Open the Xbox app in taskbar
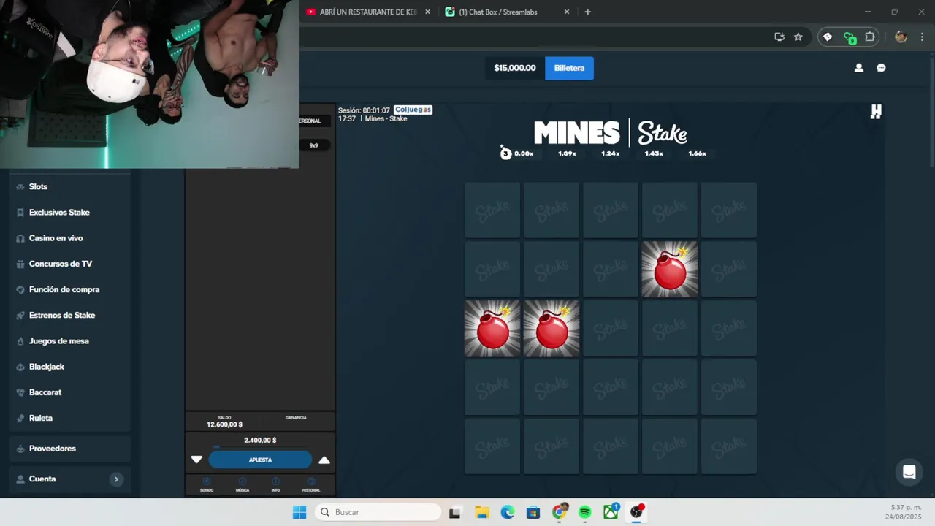This screenshot has width=935, height=526. pos(611,511)
